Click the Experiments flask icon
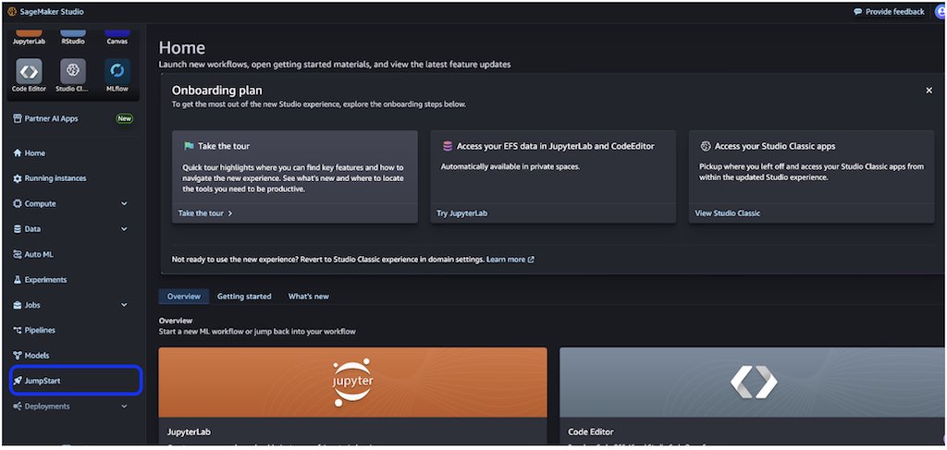947x450 pixels. point(18,280)
